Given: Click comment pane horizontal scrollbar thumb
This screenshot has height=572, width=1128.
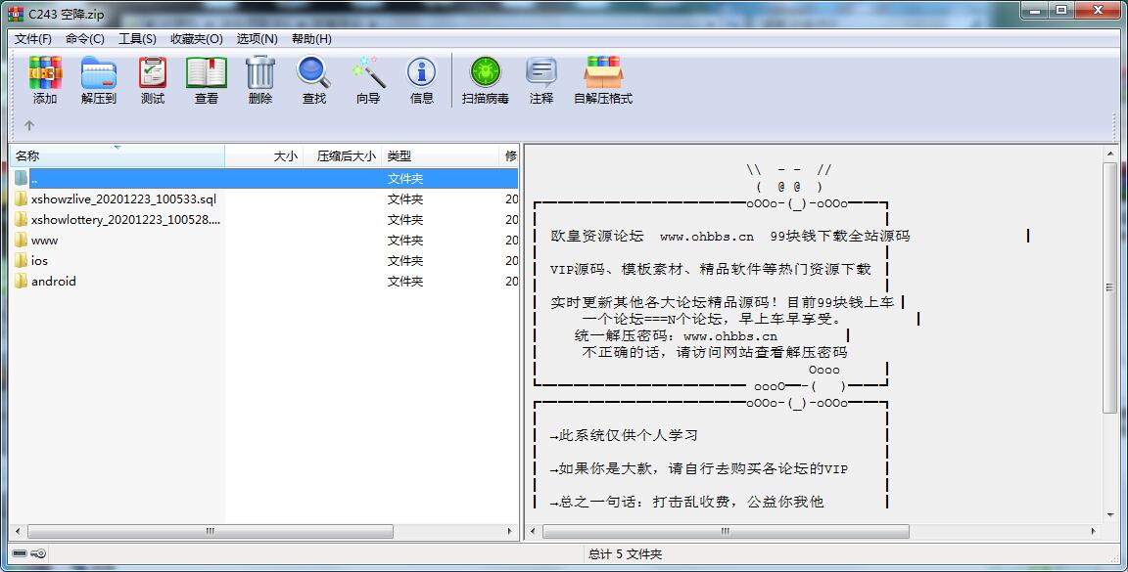Looking at the screenshot, I should click(726, 531).
